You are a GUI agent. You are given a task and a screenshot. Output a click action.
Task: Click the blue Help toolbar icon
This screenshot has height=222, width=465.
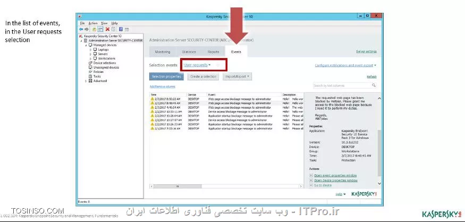(x=121, y=29)
